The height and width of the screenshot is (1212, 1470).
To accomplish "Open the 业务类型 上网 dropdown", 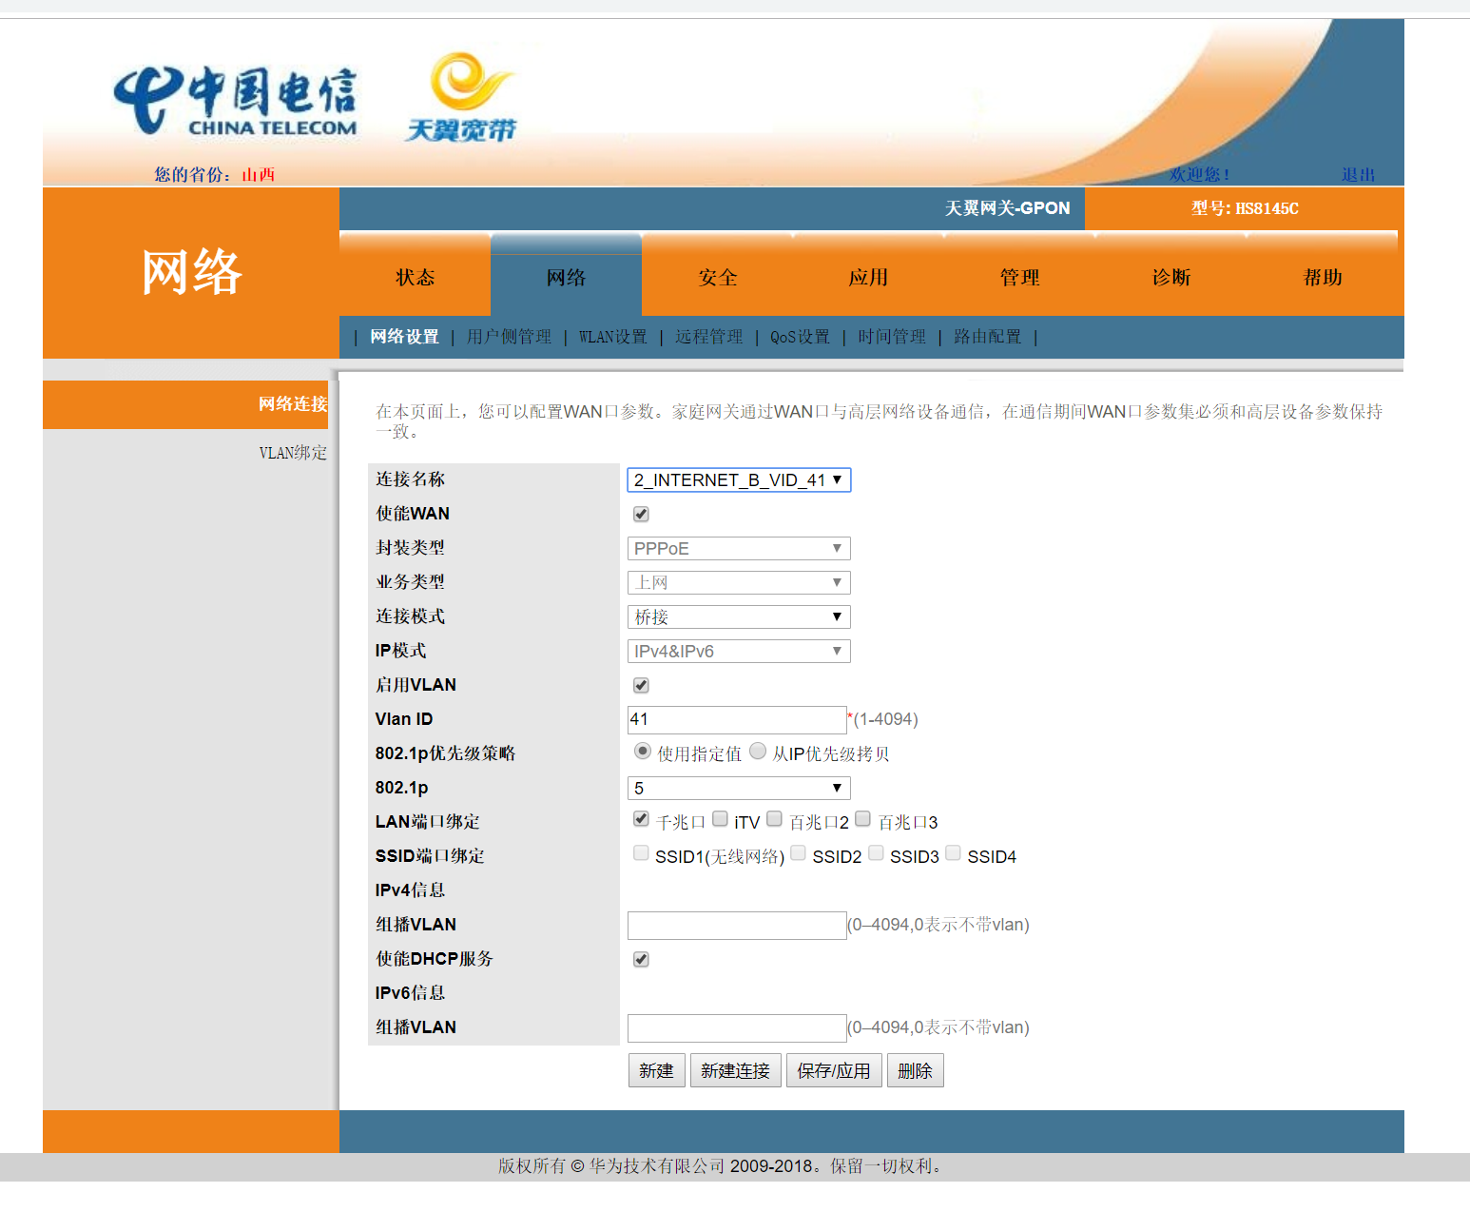I will pos(739,583).
